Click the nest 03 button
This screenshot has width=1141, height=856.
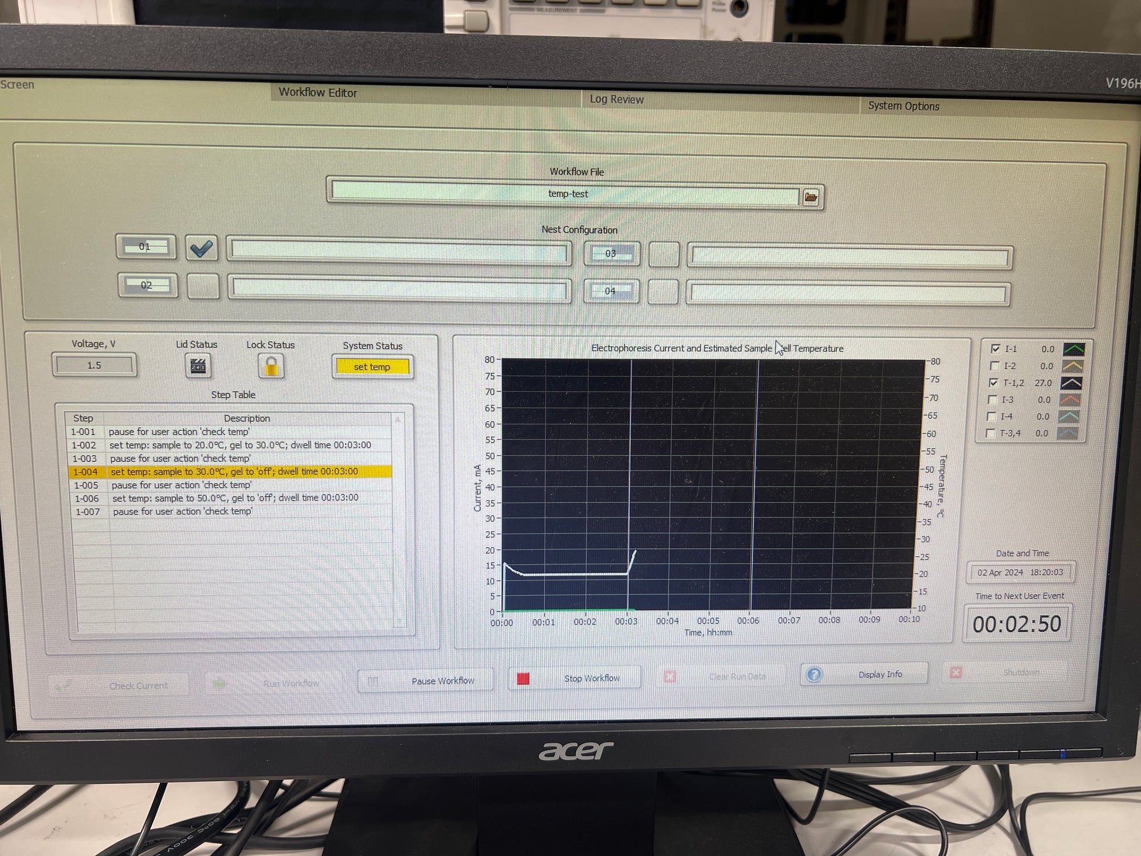[x=611, y=254]
